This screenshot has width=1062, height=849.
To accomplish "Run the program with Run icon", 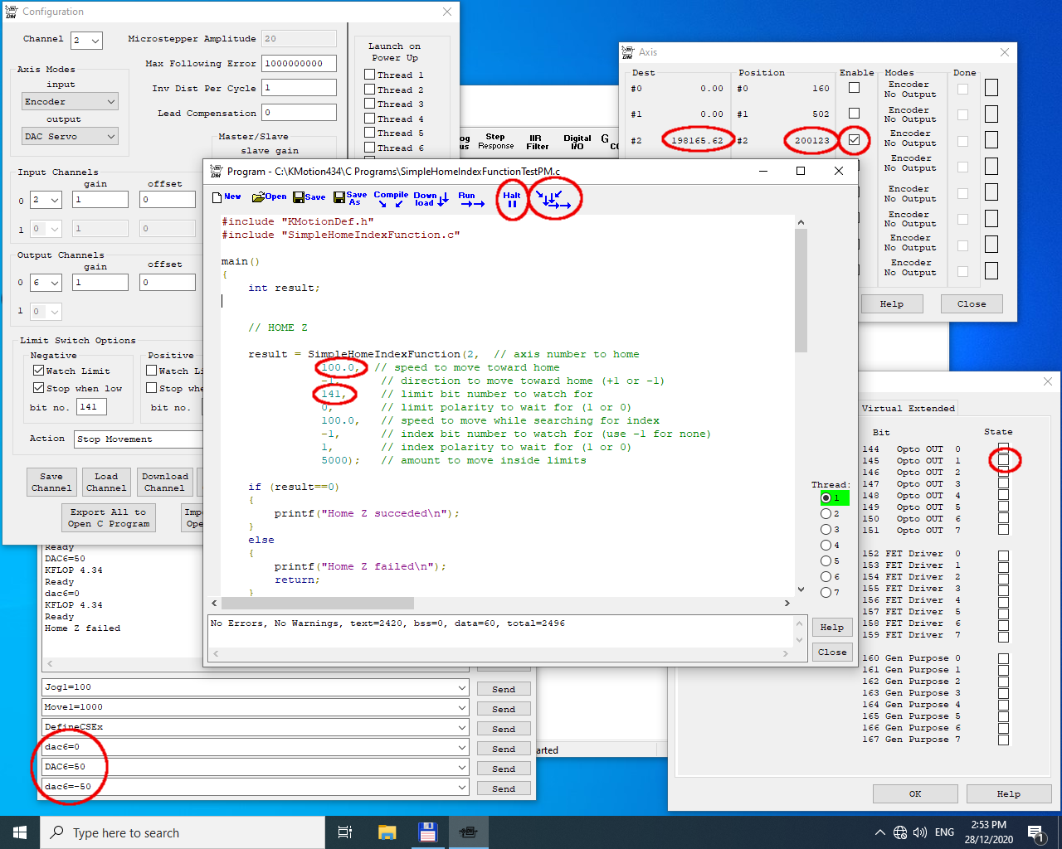I will 470,199.
